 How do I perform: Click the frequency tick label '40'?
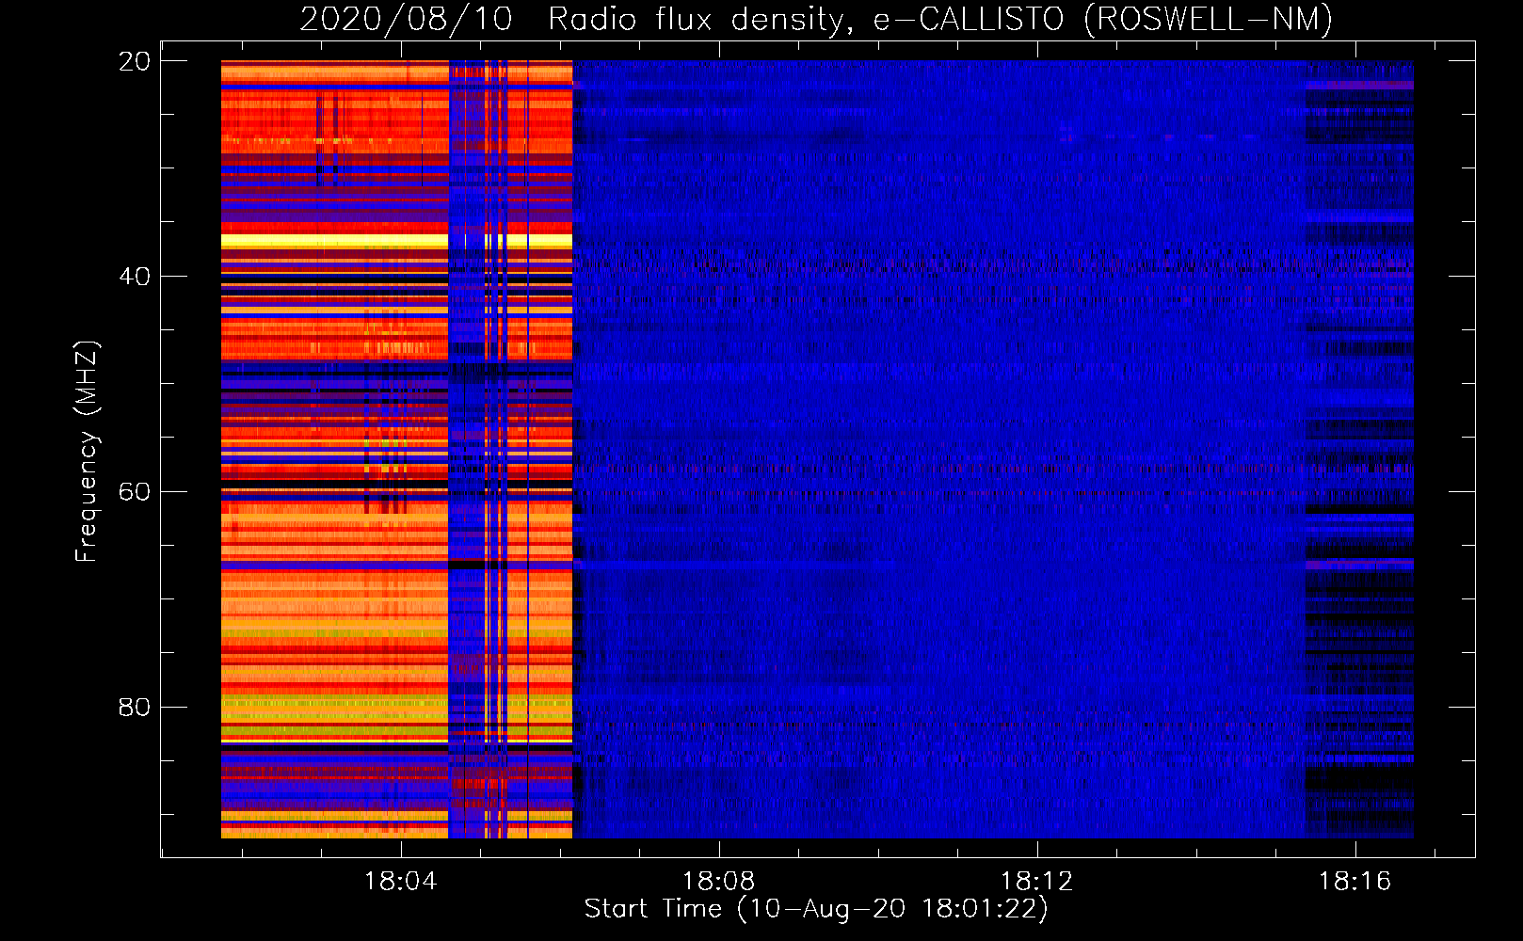134,277
